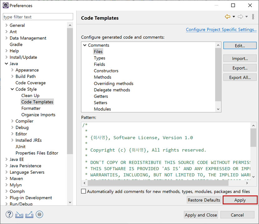
Task: Collapse the Code Style node
Action: (x=12, y=89)
